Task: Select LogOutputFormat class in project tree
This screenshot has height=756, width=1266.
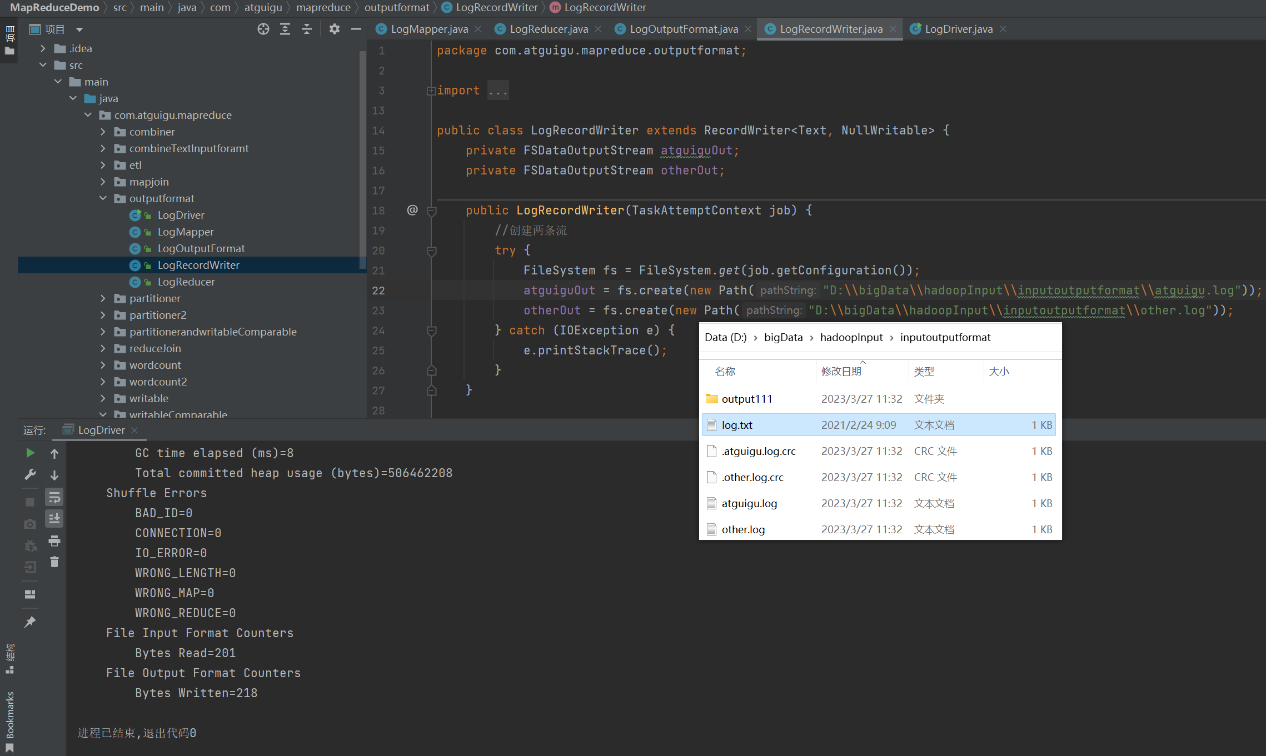Action: (201, 248)
